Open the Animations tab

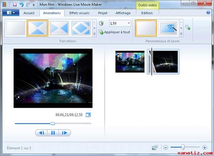coord(52,13)
